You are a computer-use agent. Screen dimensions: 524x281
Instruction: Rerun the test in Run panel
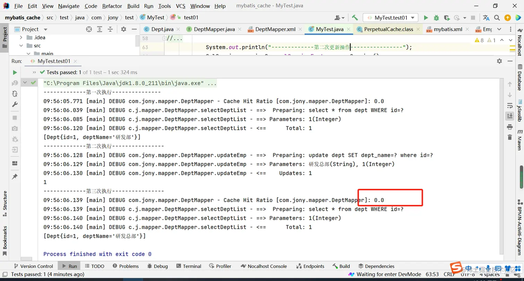(15, 72)
